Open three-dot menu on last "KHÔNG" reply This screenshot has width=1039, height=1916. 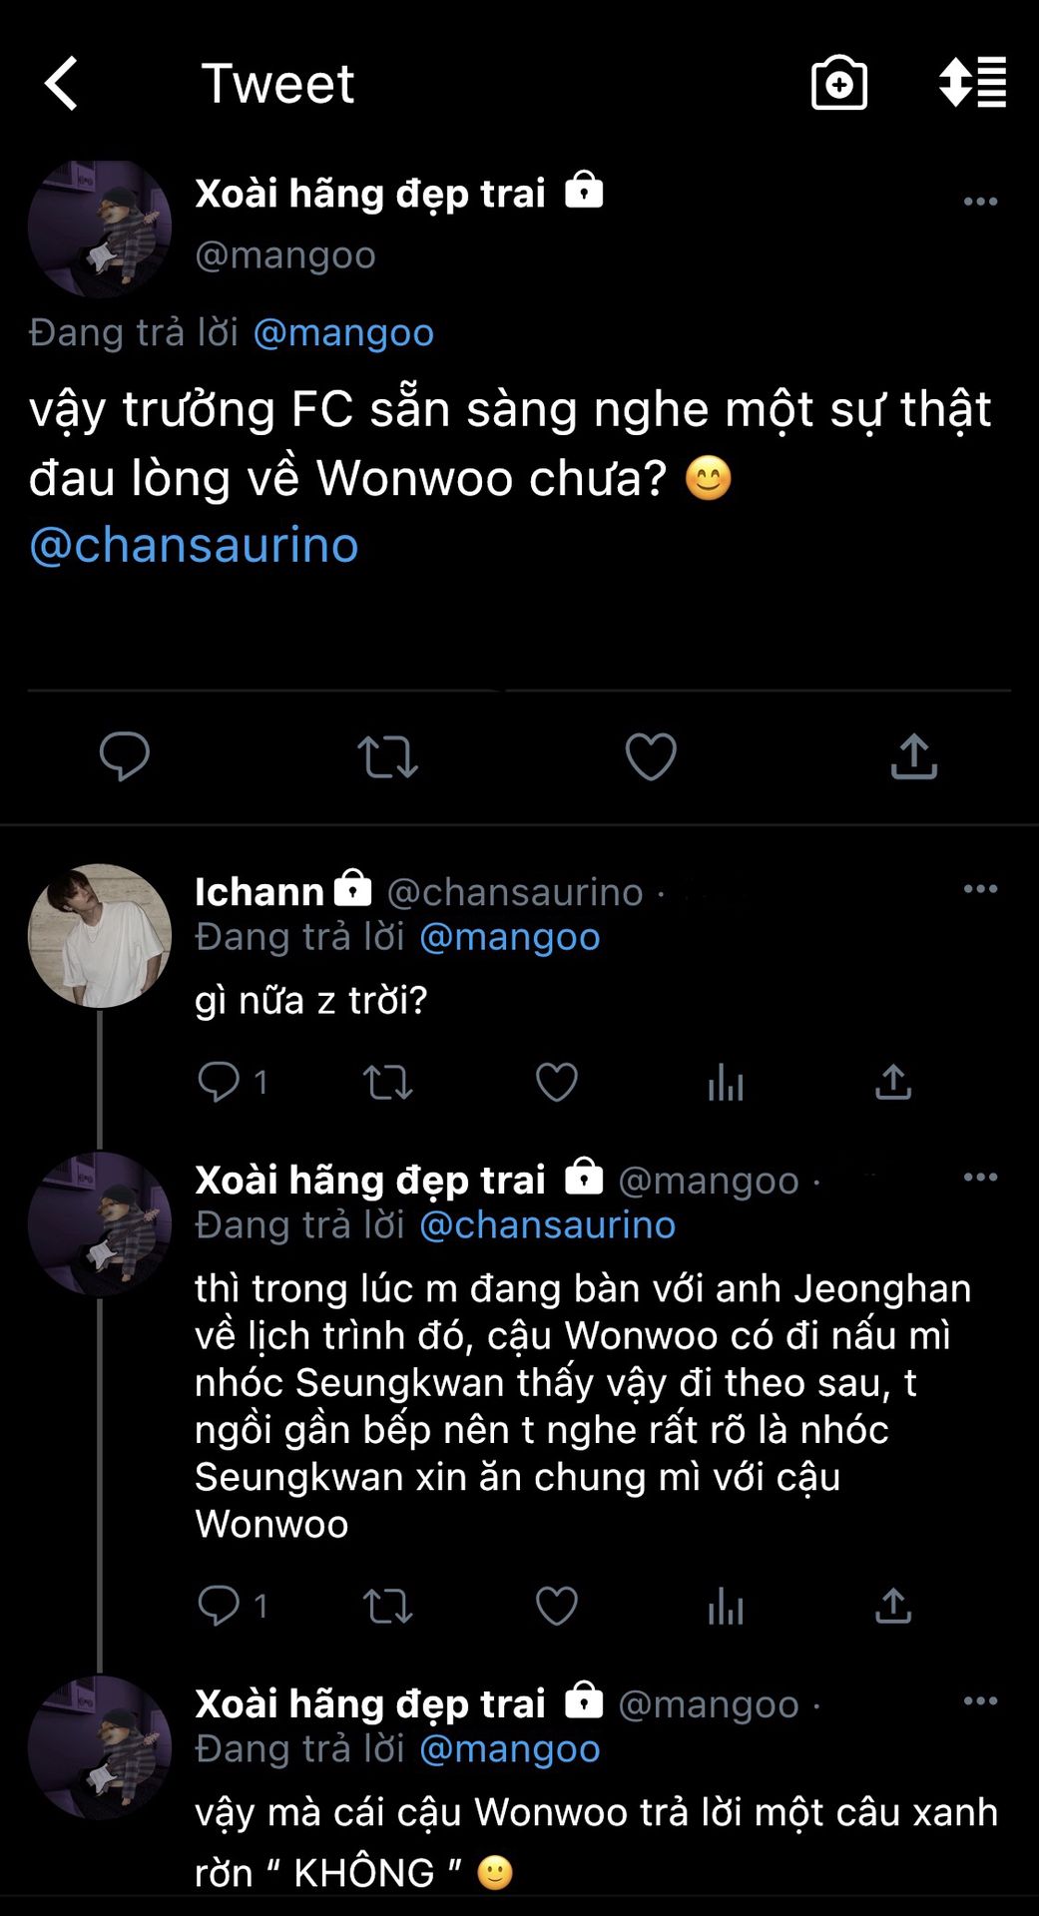coord(980,1701)
